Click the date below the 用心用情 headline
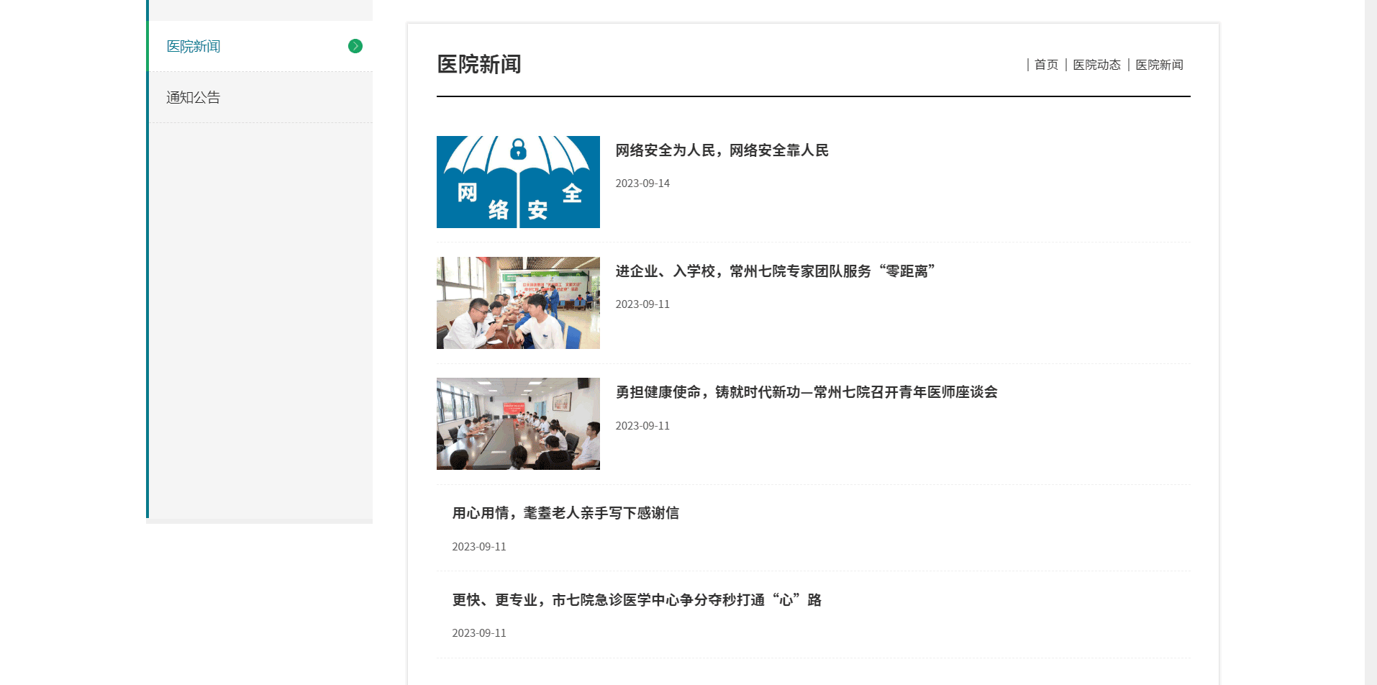 point(479,547)
